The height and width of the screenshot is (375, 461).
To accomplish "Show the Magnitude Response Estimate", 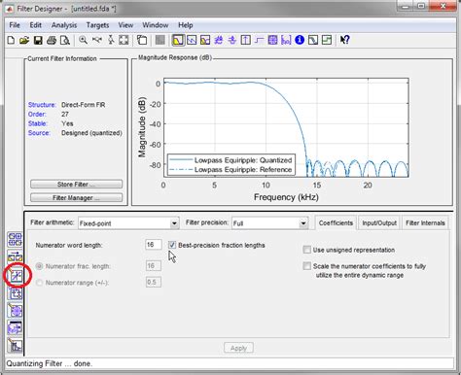I will pos(313,40).
